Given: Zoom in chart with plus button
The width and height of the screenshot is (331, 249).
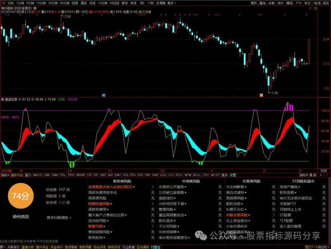Looking at the screenshot, I should pyautogui.click(x=321, y=175).
